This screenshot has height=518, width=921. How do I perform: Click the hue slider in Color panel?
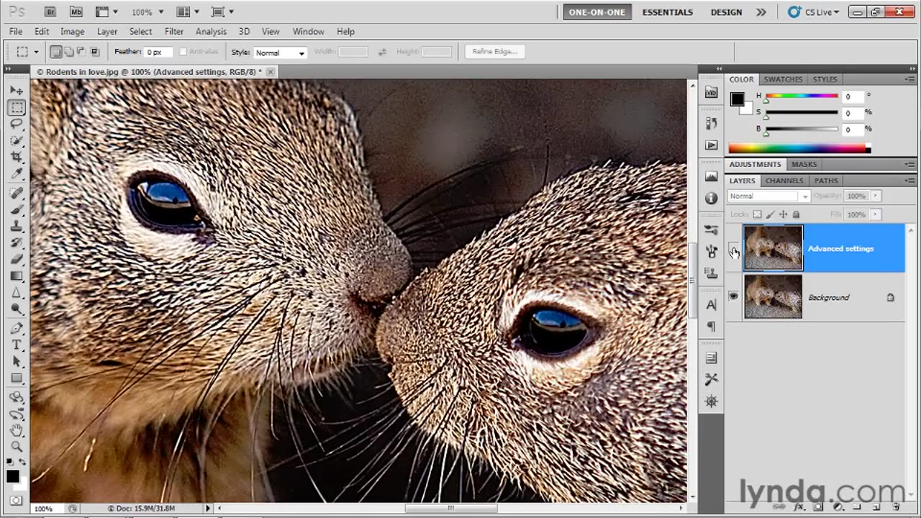click(801, 96)
